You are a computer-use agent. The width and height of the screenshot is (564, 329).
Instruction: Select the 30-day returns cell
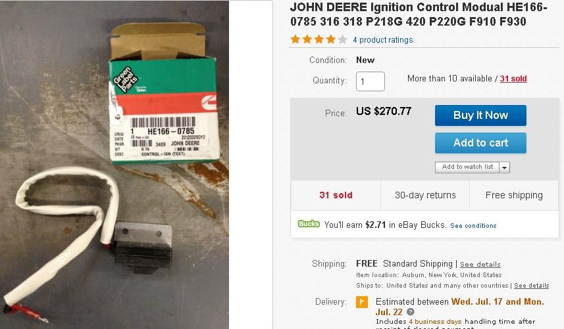tap(425, 195)
